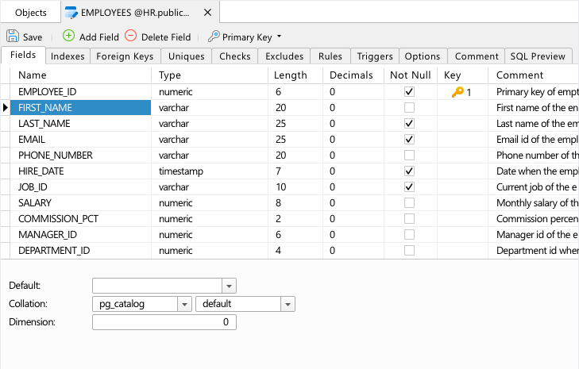Enable Not Null for SALARY field
Screen dimensions: 579x369
(x=409, y=203)
